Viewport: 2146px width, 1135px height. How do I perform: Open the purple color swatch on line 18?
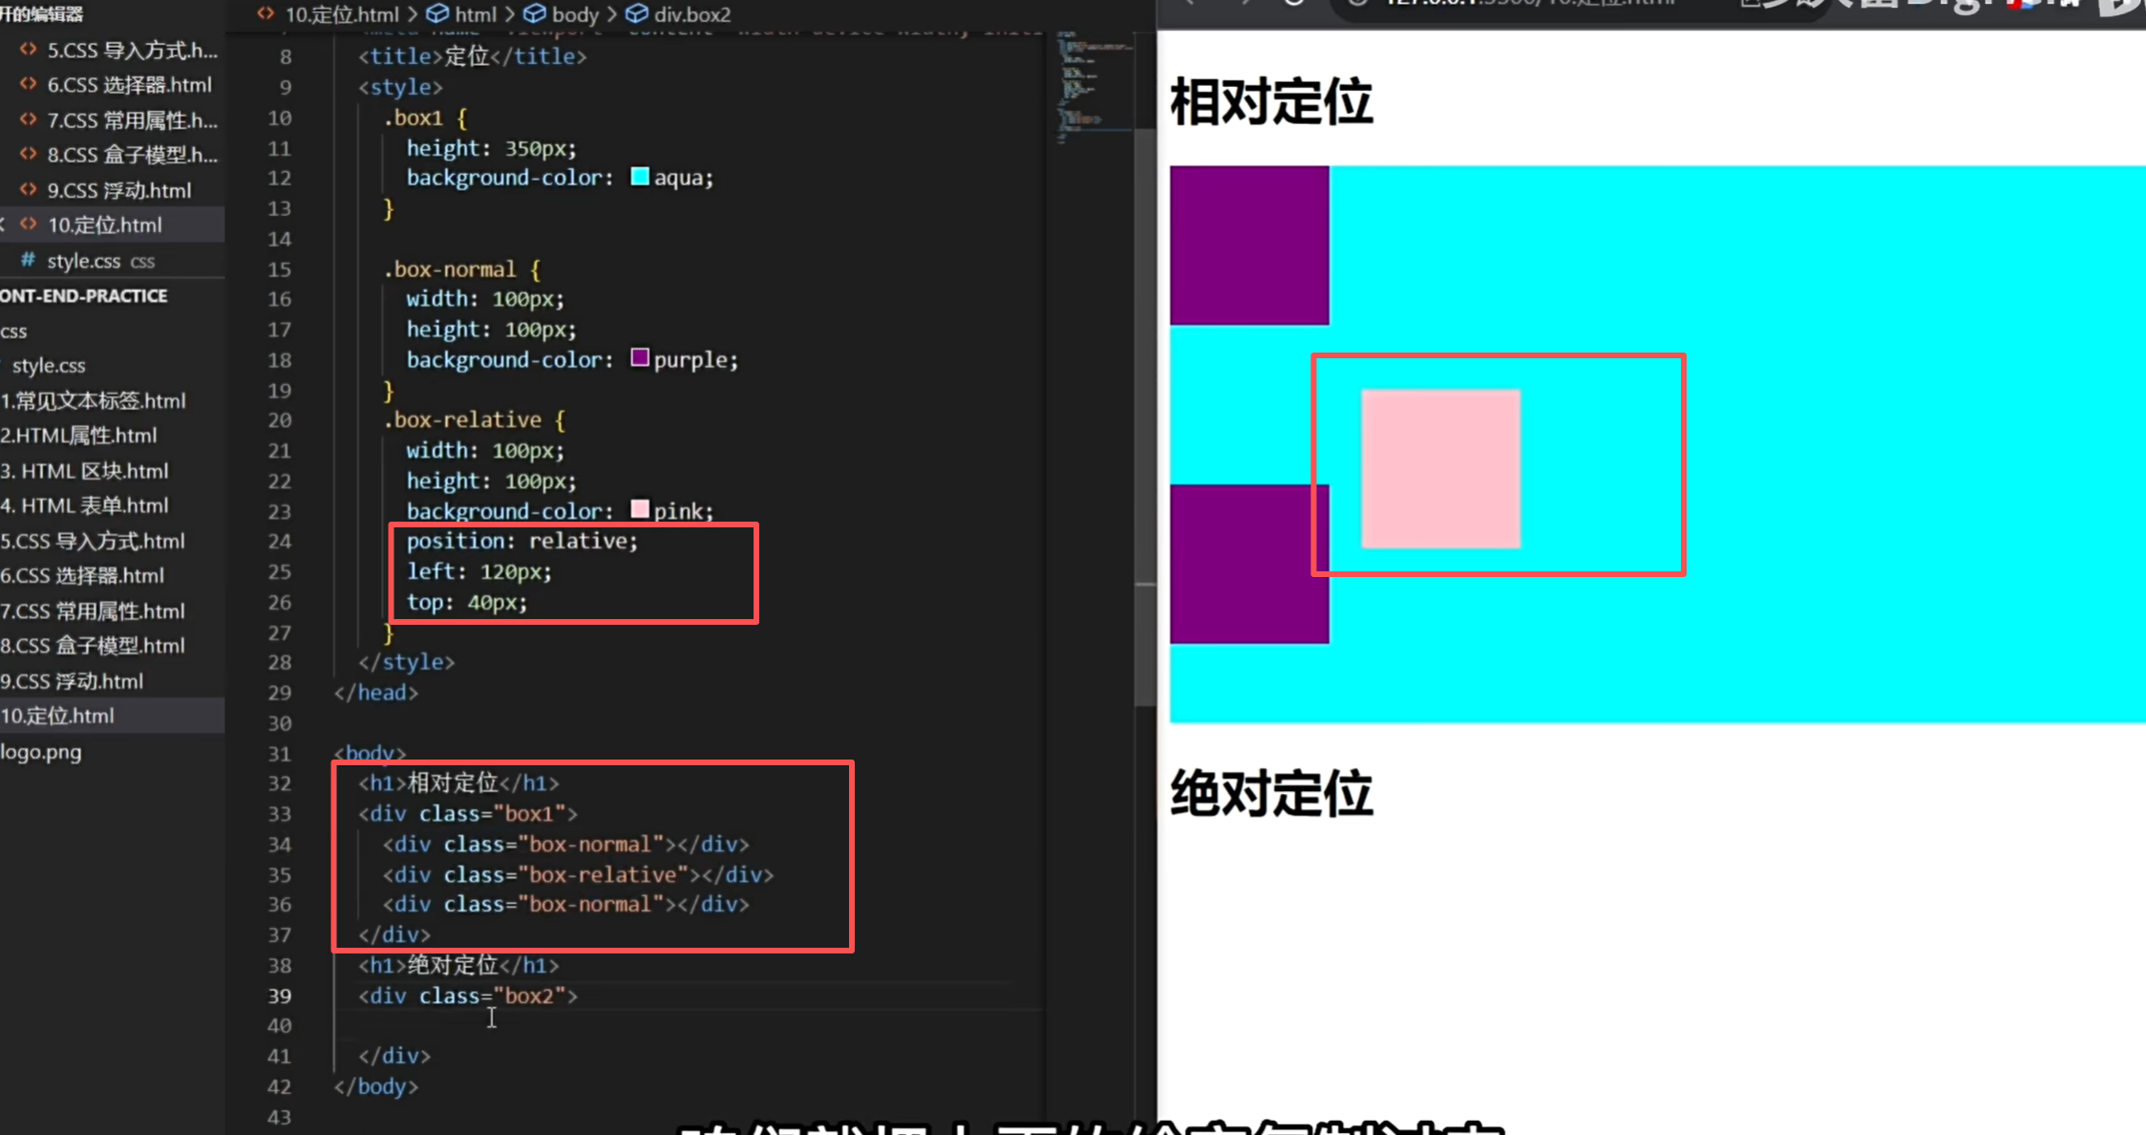[x=640, y=358]
